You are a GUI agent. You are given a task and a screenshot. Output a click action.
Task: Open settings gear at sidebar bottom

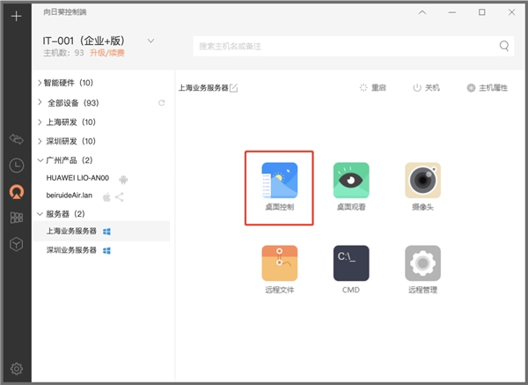pyautogui.click(x=16, y=368)
